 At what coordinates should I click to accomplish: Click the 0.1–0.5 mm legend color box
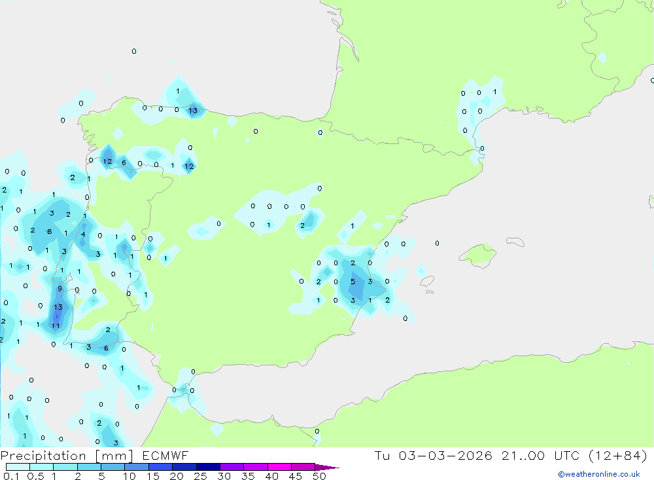(18, 467)
